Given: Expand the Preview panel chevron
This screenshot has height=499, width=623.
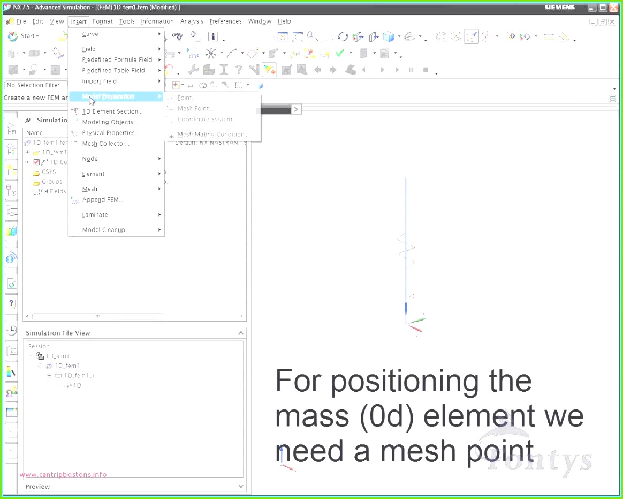Looking at the screenshot, I should 241,486.
